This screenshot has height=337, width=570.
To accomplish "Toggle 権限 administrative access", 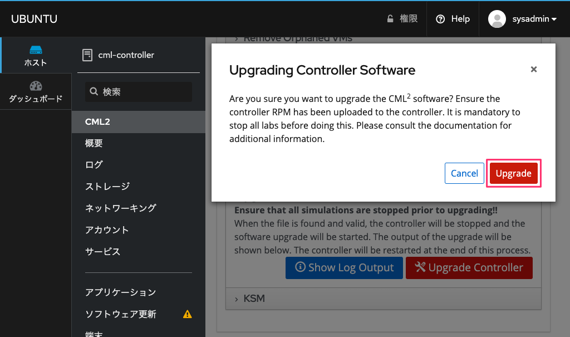I will pos(402,19).
